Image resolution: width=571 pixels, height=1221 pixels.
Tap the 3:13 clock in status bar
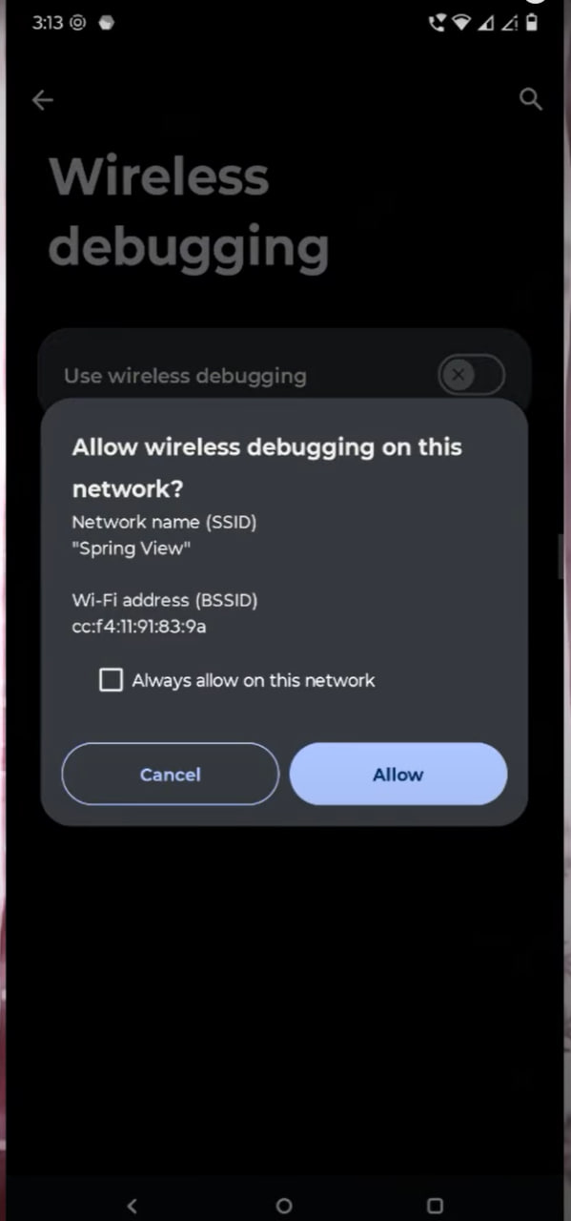point(48,23)
